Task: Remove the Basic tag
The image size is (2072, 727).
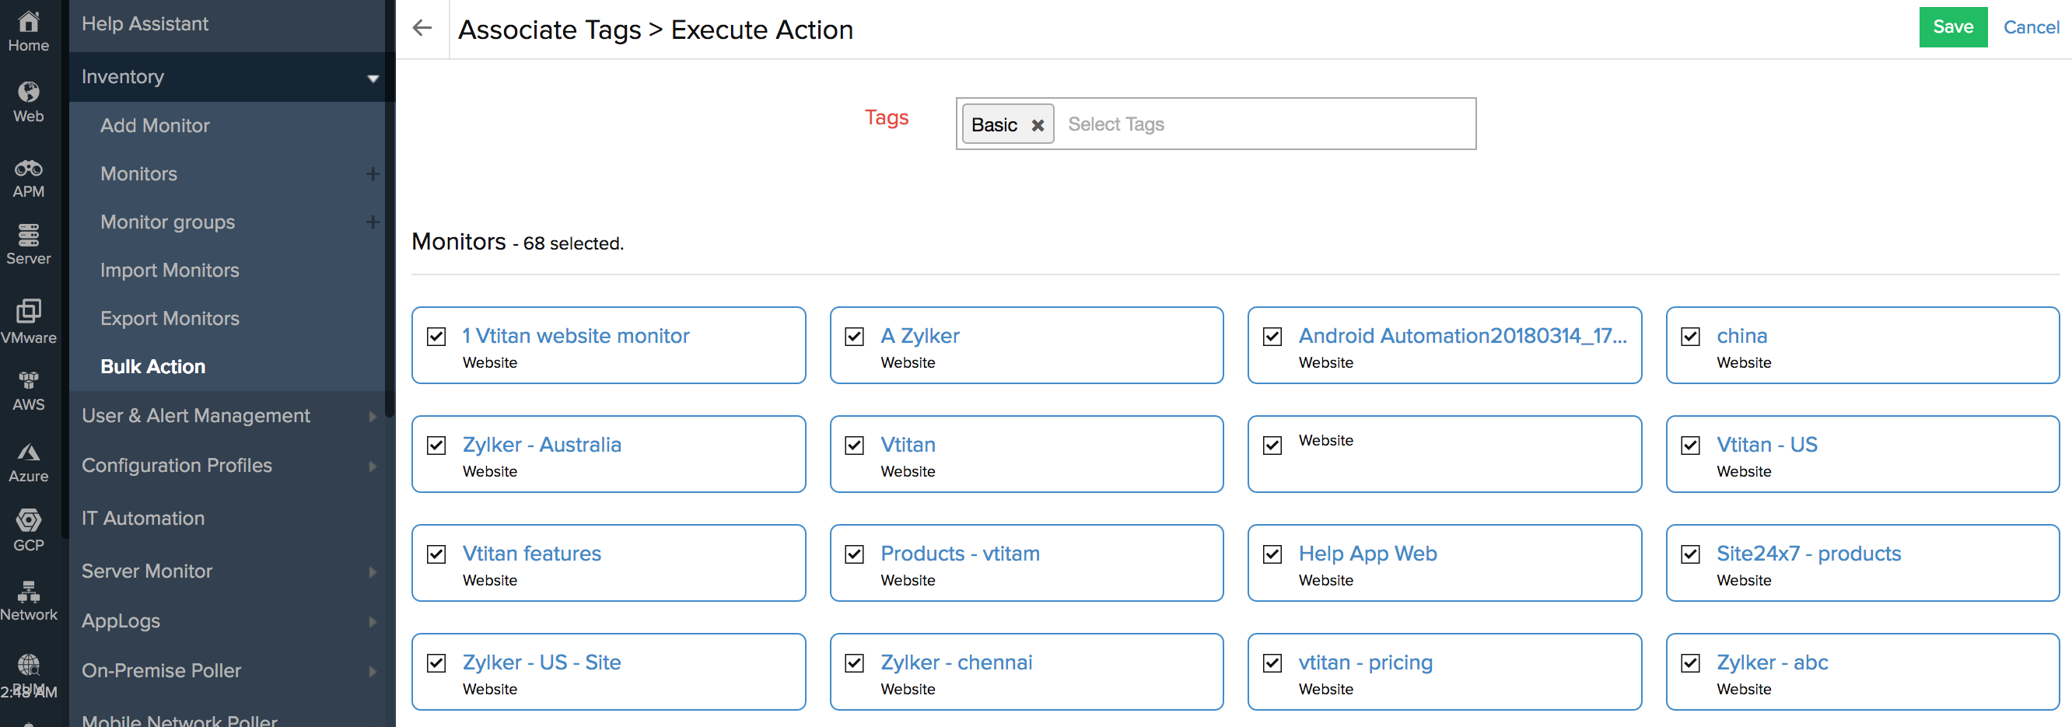Action: click(1037, 125)
